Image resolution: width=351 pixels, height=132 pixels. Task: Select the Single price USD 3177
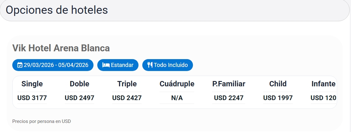pos(32,98)
